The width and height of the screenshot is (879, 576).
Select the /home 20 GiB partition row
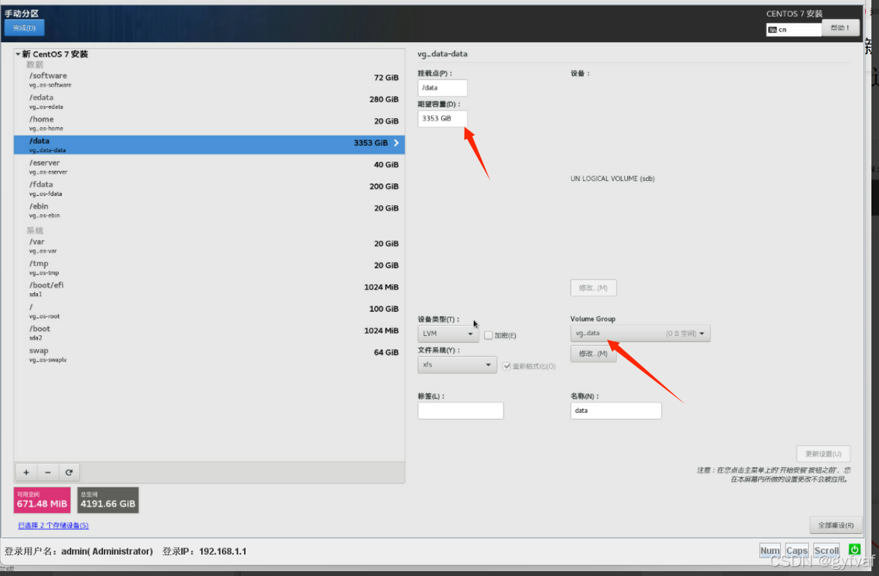coord(209,123)
